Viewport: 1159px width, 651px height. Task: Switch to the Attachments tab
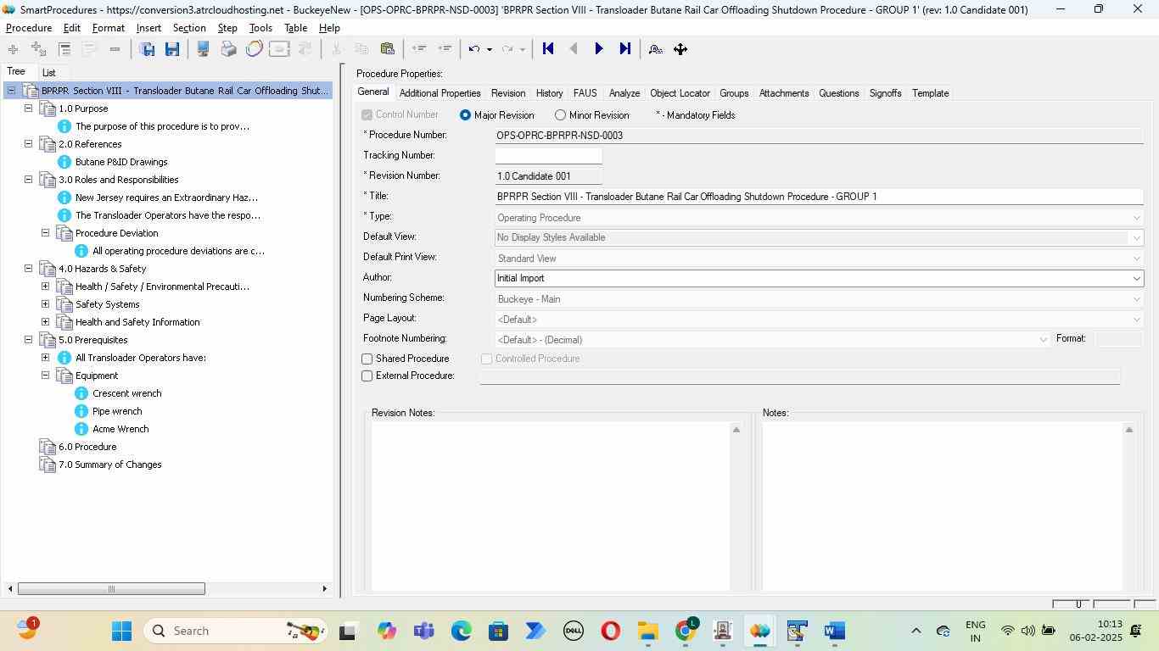pyautogui.click(x=784, y=93)
